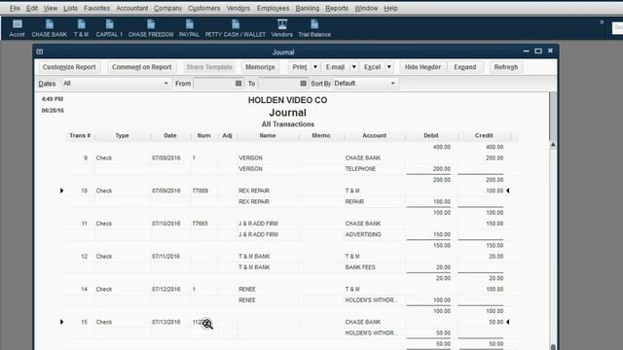Open From date calendar picker
The height and width of the screenshot is (350, 623).
click(x=238, y=84)
